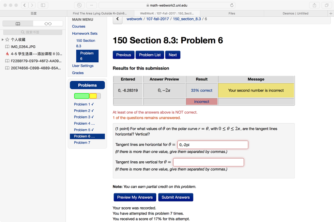Open Grades from the Main Menu
Image resolution: width=334 pixels, height=222 pixels.
click(x=78, y=72)
